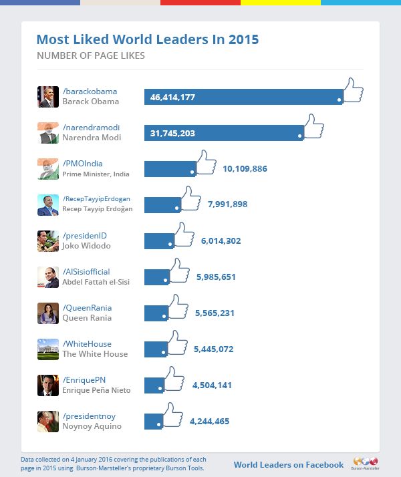Open Narendra Modi's profile photo

point(48,133)
